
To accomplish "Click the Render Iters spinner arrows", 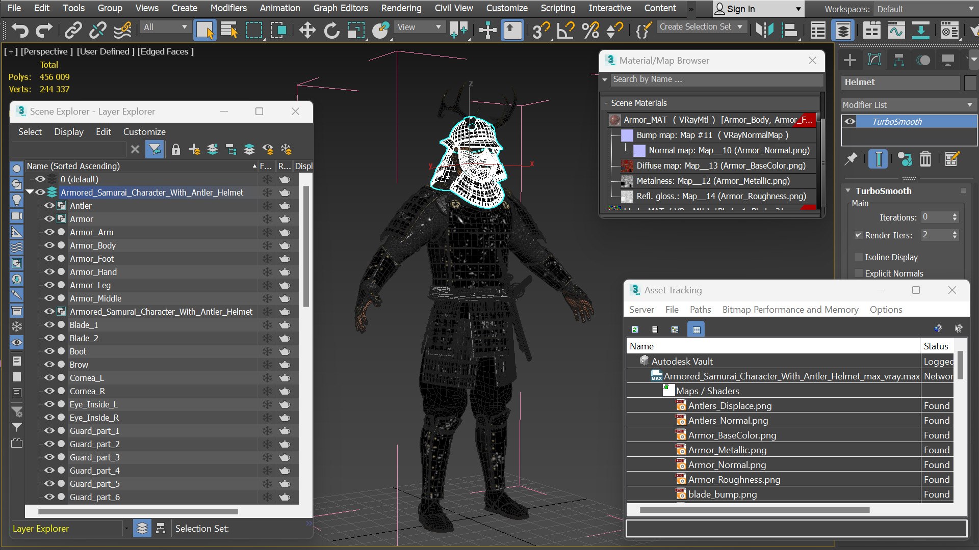I will pyautogui.click(x=955, y=235).
